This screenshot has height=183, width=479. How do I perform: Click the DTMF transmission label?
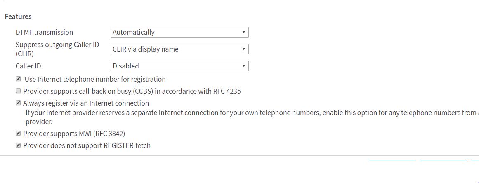pos(44,32)
